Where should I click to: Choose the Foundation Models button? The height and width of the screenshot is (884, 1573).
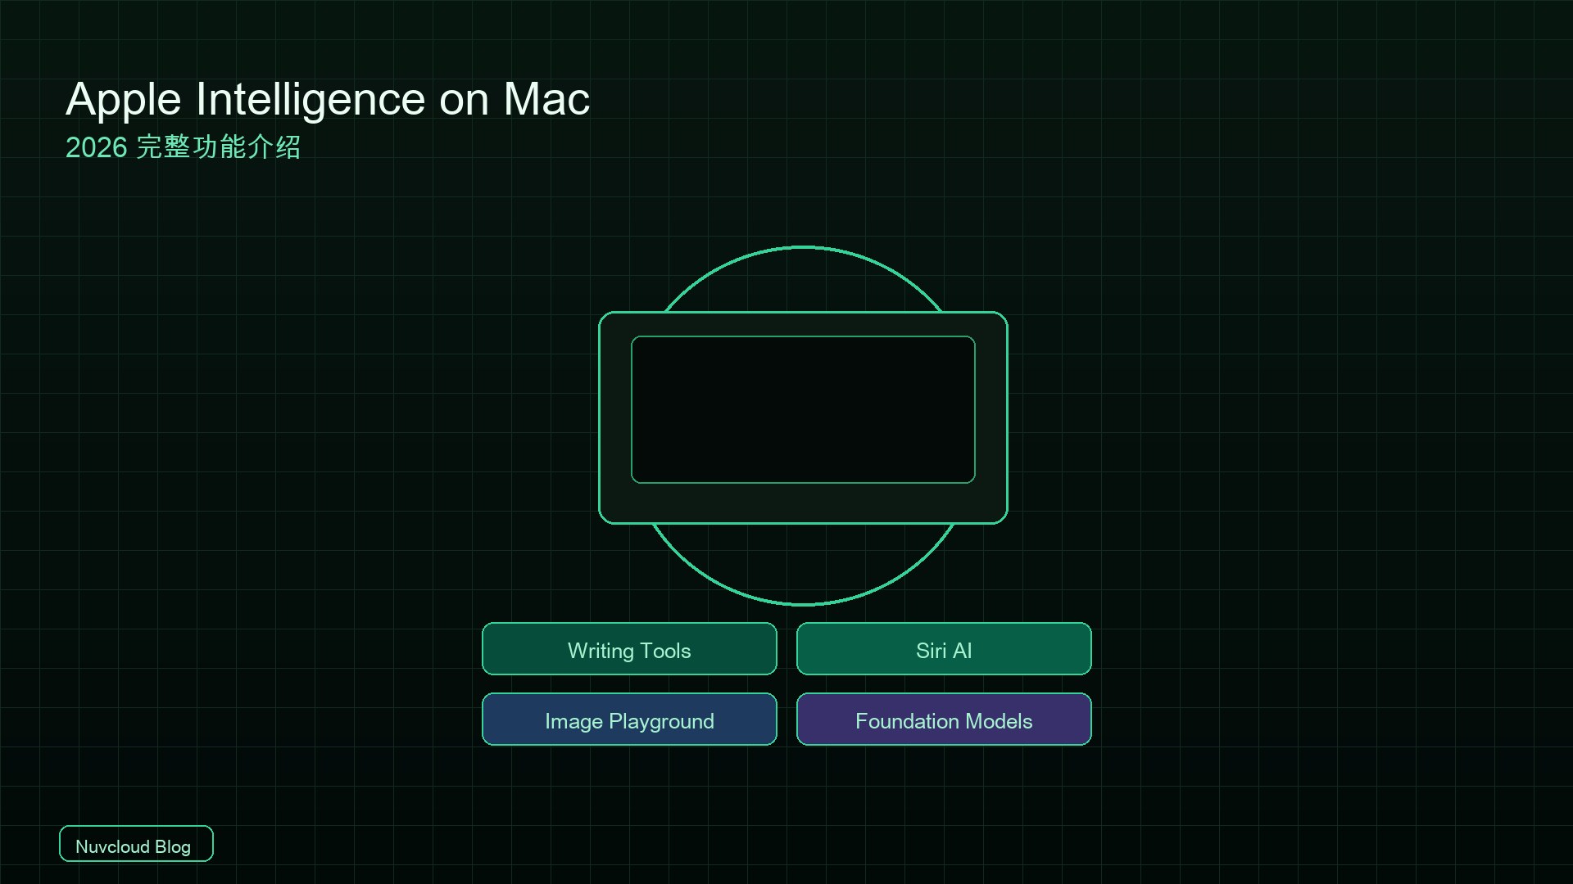click(944, 719)
